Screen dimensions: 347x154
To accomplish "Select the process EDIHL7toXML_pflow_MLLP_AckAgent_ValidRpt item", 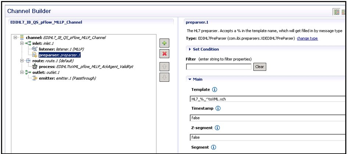I will [86, 67].
